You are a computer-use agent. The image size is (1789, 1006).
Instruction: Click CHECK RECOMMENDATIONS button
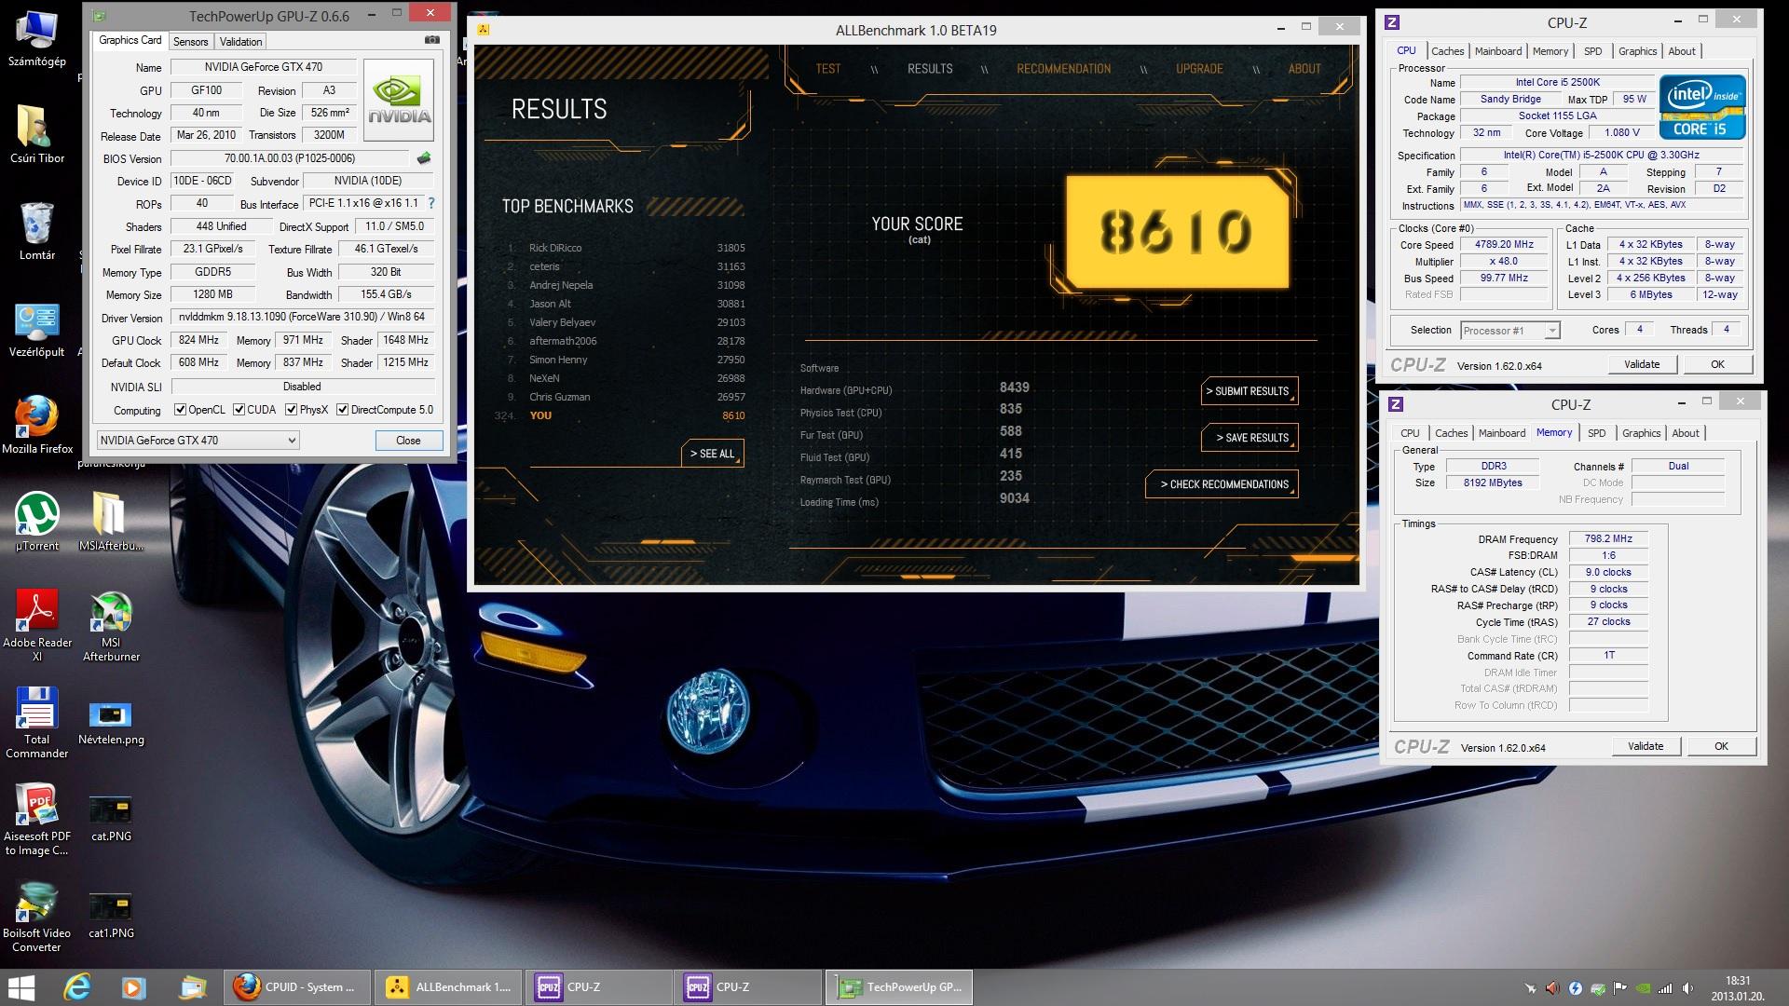[x=1222, y=484]
